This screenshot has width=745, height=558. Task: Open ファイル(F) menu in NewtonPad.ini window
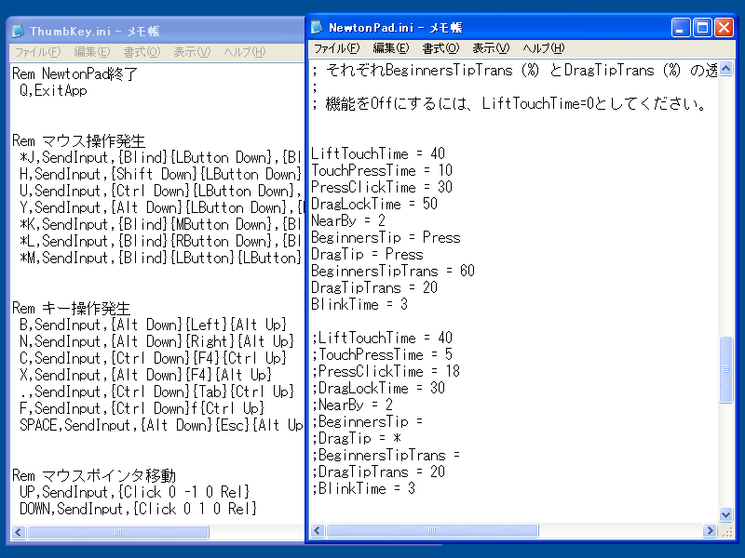click(336, 48)
